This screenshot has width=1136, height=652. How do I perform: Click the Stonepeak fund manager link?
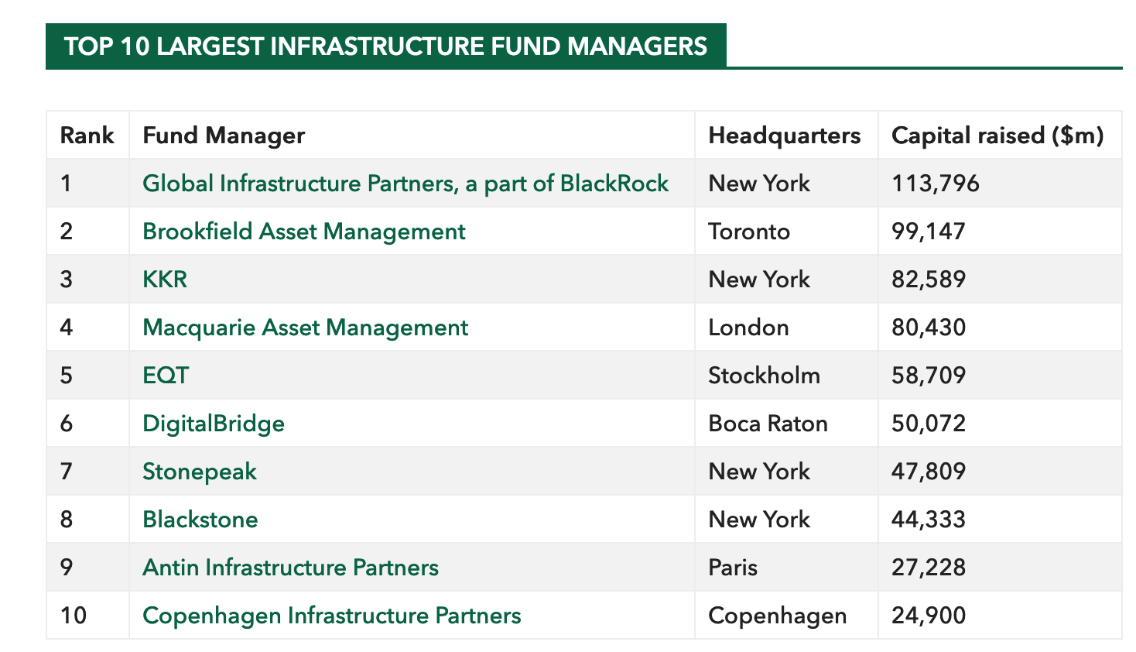(x=200, y=472)
